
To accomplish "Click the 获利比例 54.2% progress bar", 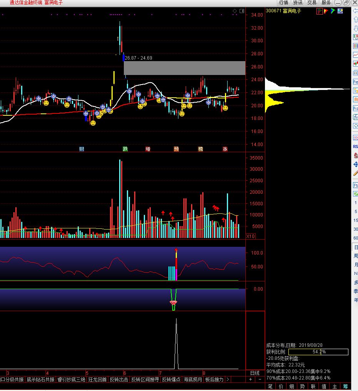I will (318, 352).
